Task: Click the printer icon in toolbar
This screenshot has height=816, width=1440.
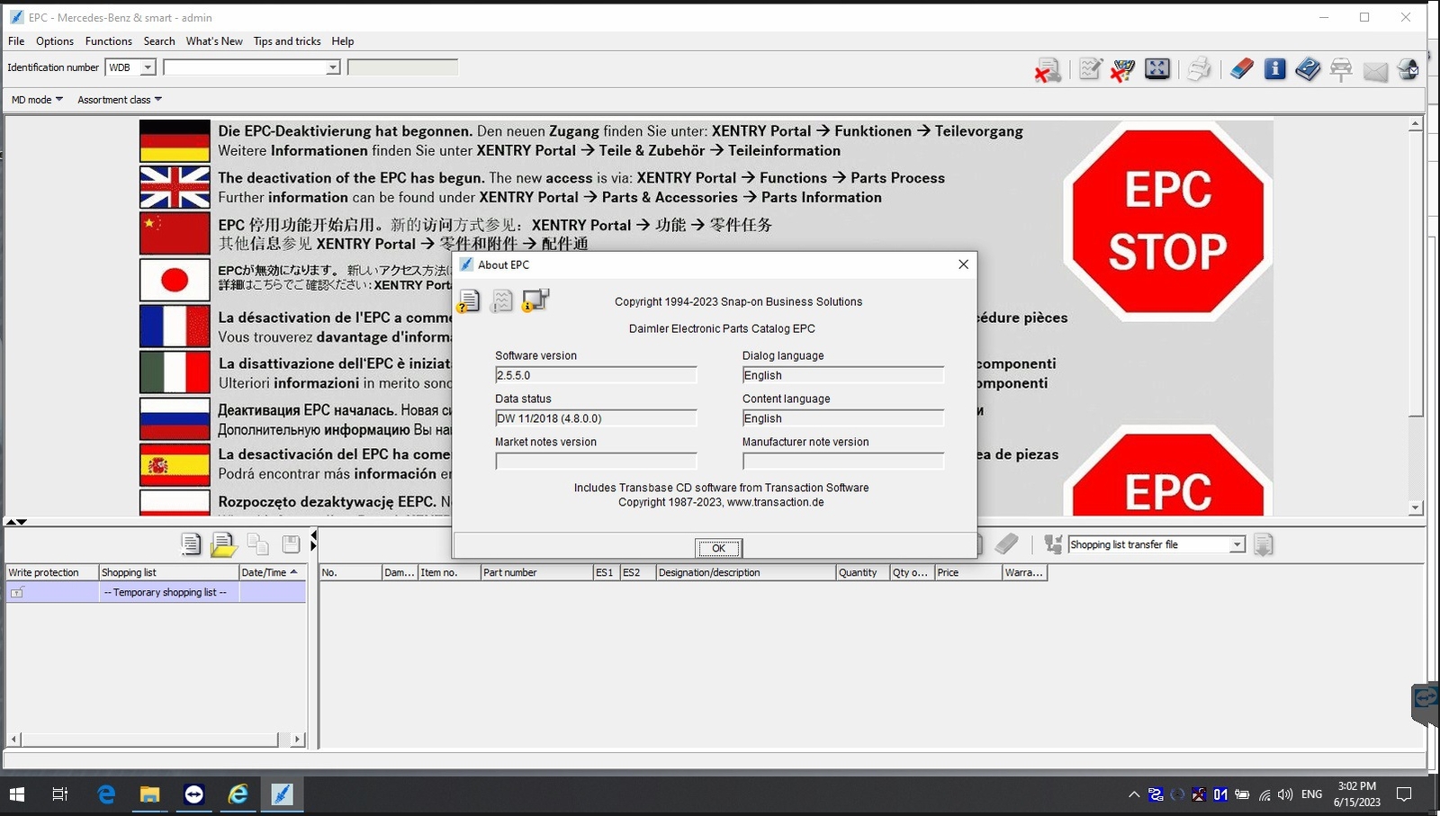Action: 1199,69
